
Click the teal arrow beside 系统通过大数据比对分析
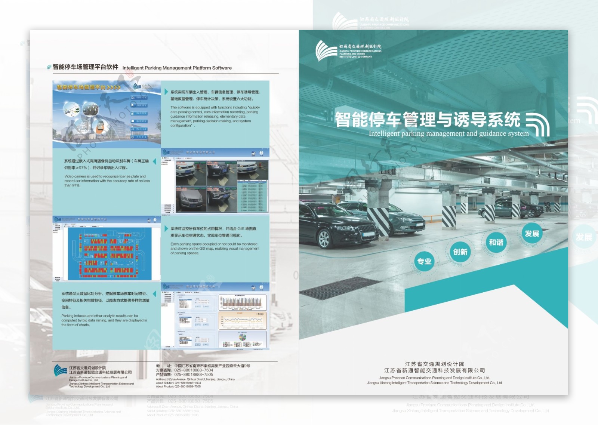(x=154, y=294)
